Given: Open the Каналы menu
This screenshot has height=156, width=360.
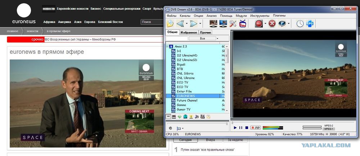Looking at the screenshot, I should pos(185,15).
